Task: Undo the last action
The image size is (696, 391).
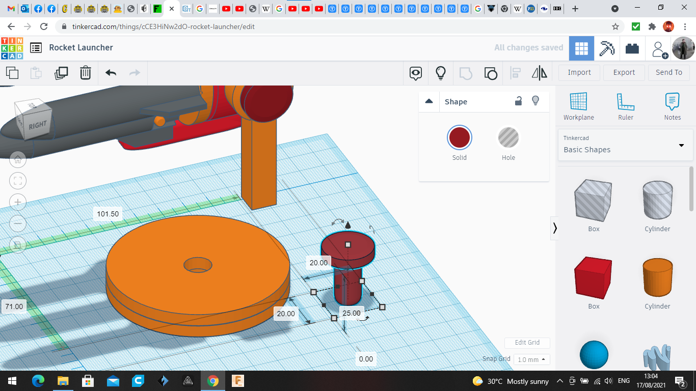Action: click(111, 73)
